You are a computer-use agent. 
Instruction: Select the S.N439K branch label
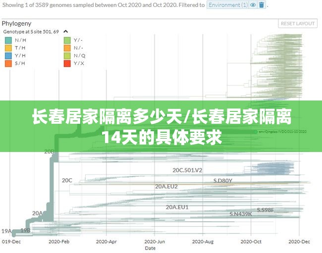pyautogui.click(x=240, y=214)
